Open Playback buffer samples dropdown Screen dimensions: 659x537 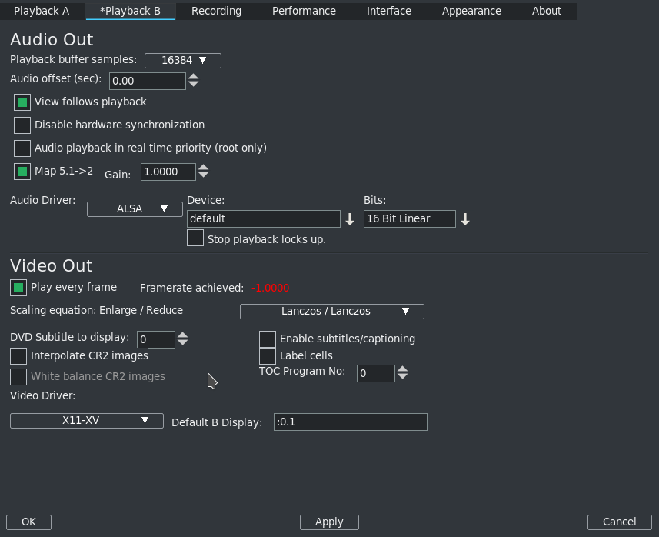coord(183,61)
